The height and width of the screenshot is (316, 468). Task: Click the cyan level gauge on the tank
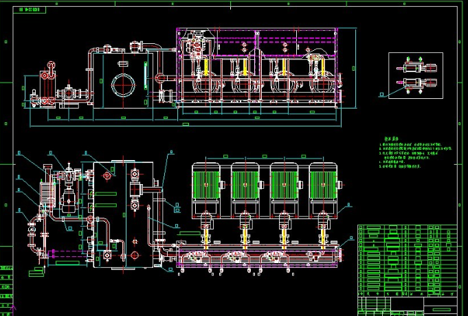(x=146, y=75)
